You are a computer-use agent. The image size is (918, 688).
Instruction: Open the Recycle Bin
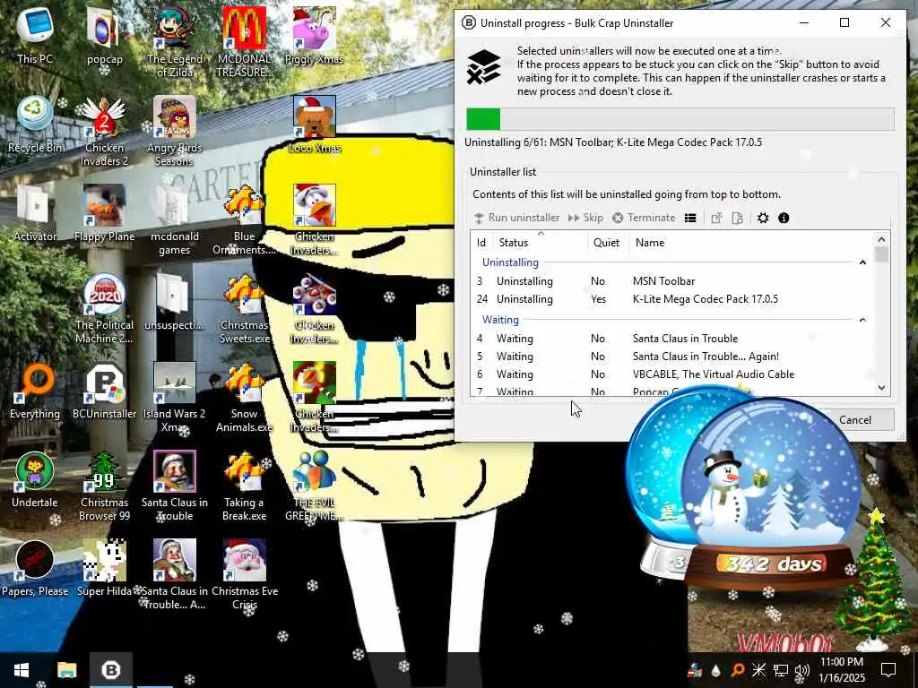(35, 125)
